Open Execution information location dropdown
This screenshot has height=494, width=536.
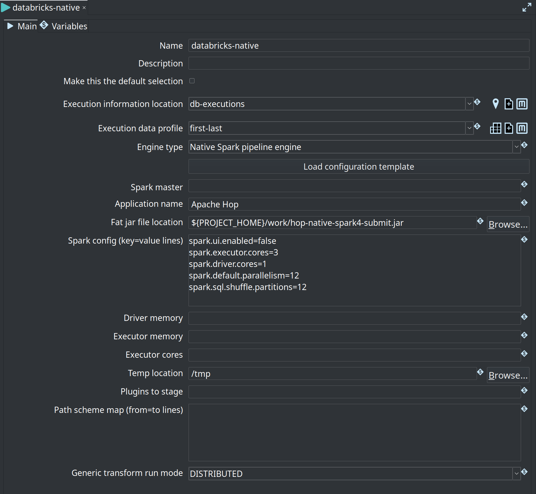pyautogui.click(x=469, y=104)
